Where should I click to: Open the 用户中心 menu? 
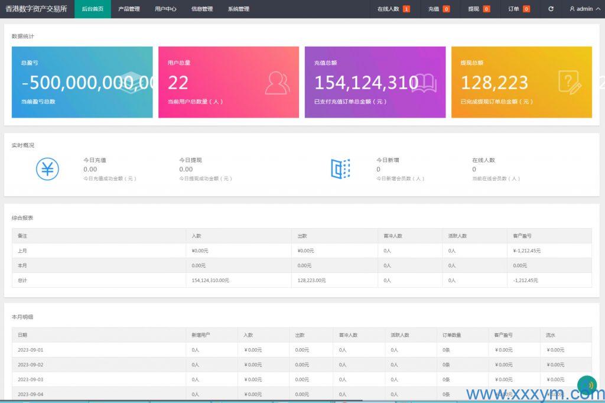165,9
